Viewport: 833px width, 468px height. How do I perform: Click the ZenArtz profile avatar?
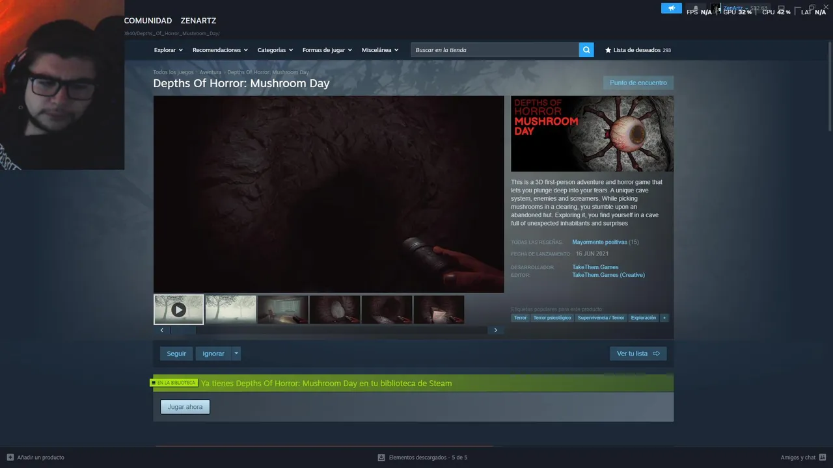pyautogui.click(x=716, y=8)
